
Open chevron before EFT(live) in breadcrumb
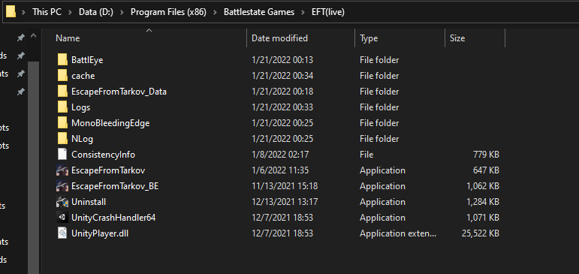pos(303,12)
